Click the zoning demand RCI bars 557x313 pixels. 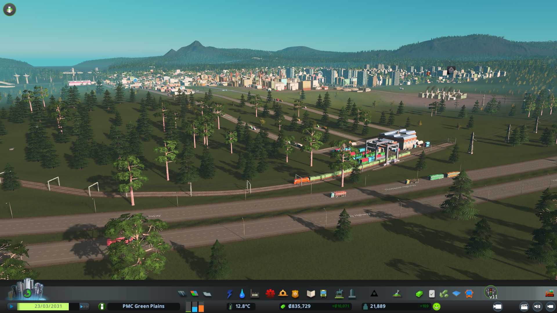coord(195,306)
